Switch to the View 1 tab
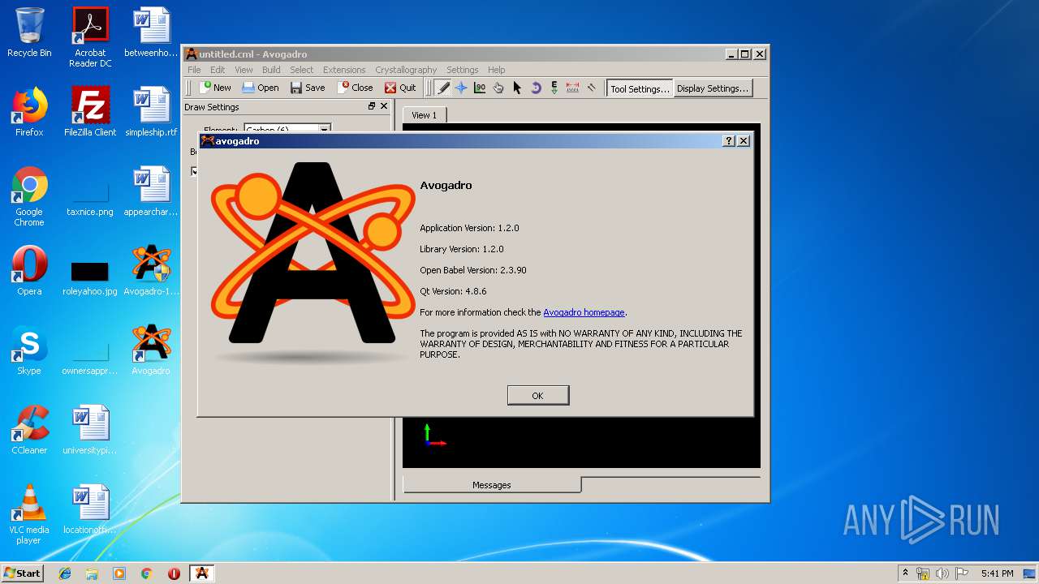1039x584 pixels. (x=424, y=115)
